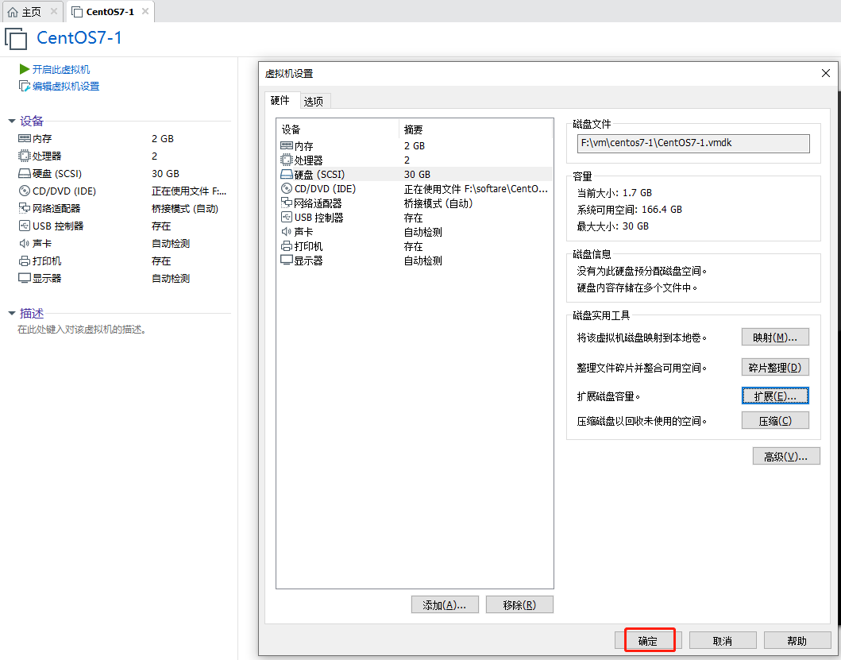Select the 硬盘 (SCSI) icon in the dialog's device list

point(287,175)
